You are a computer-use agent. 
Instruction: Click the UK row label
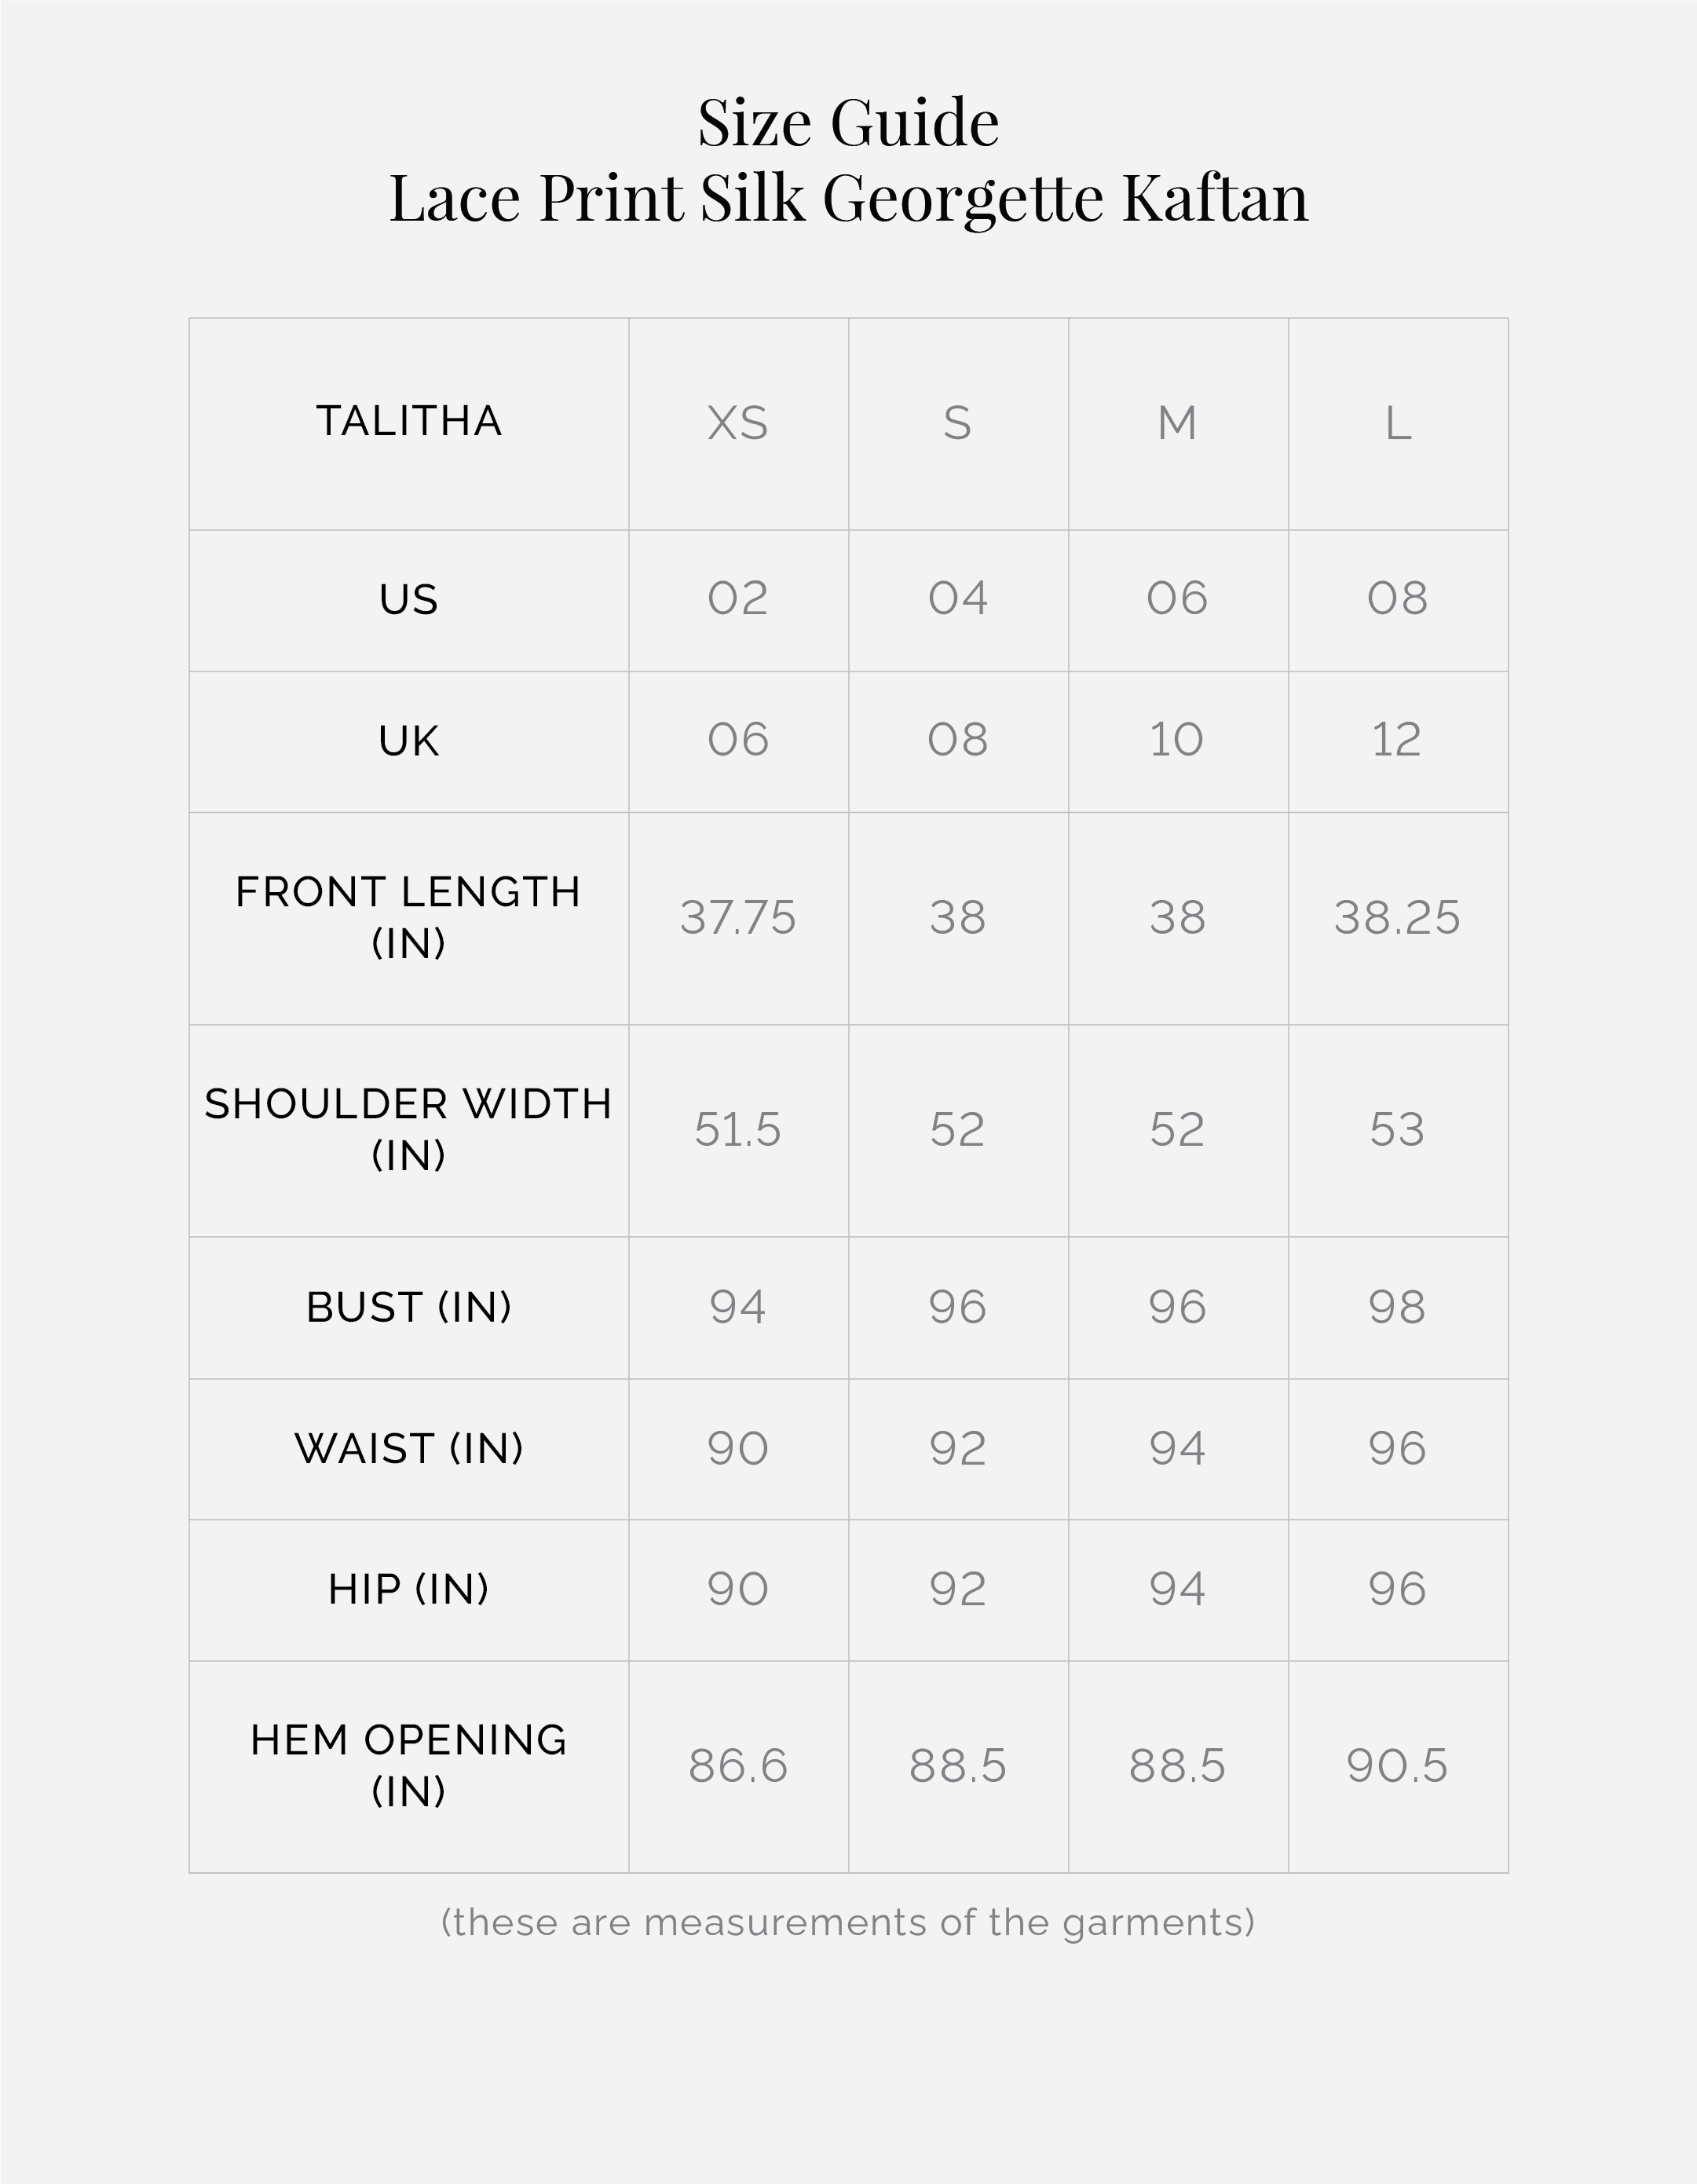pos(409,741)
